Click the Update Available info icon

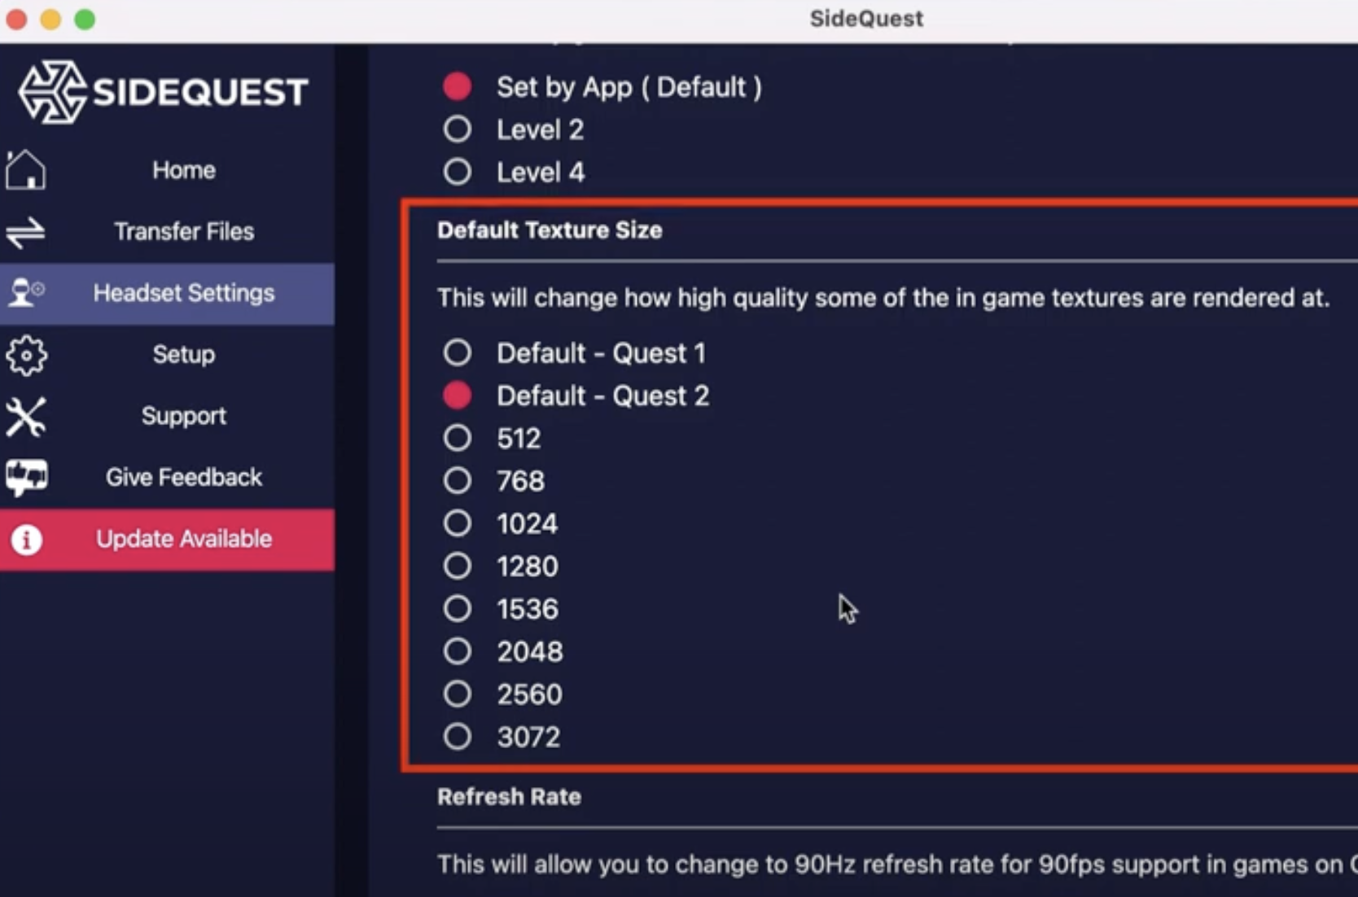click(x=27, y=540)
